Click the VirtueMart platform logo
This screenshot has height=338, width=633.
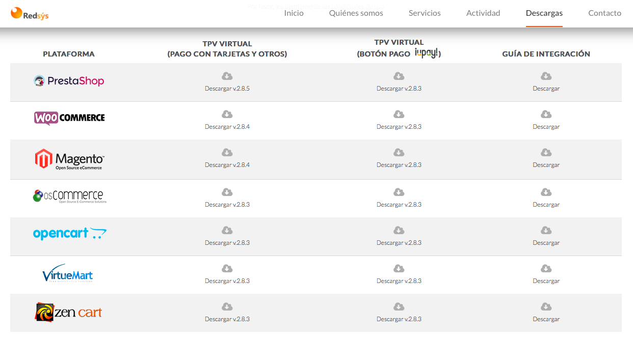[68, 274]
